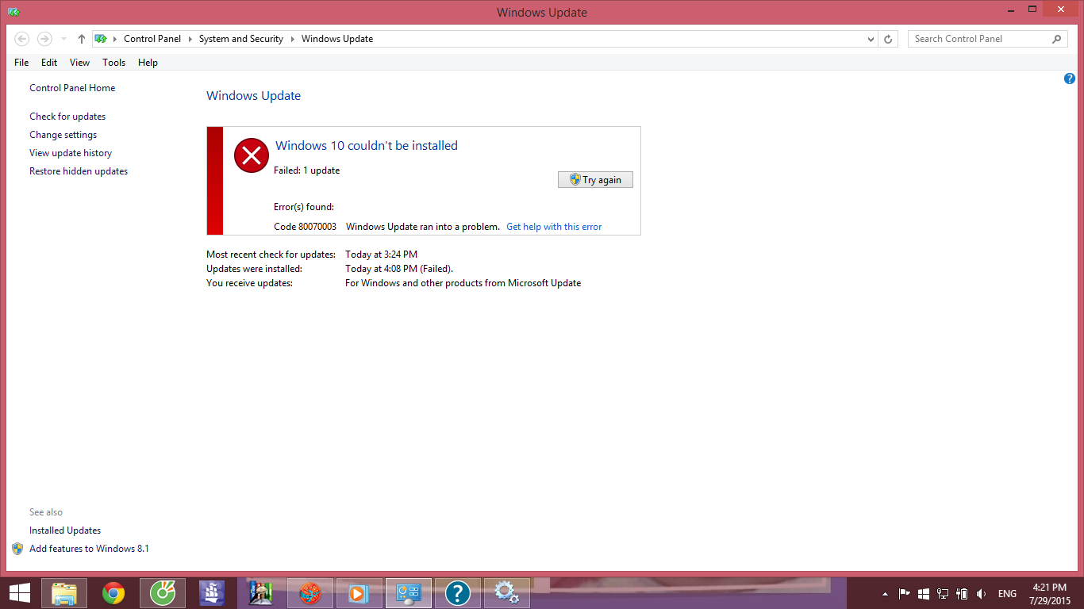
Task: Open Google Chrome from the taskbar
Action: click(x=113, y=593)
